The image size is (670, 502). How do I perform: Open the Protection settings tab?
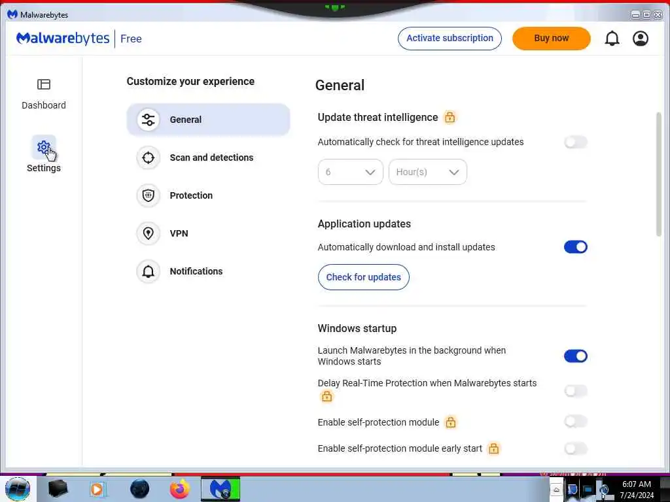(209, 195)
